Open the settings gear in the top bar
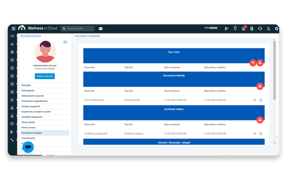Viewport: 286px width, 180px height. (277, 29)
